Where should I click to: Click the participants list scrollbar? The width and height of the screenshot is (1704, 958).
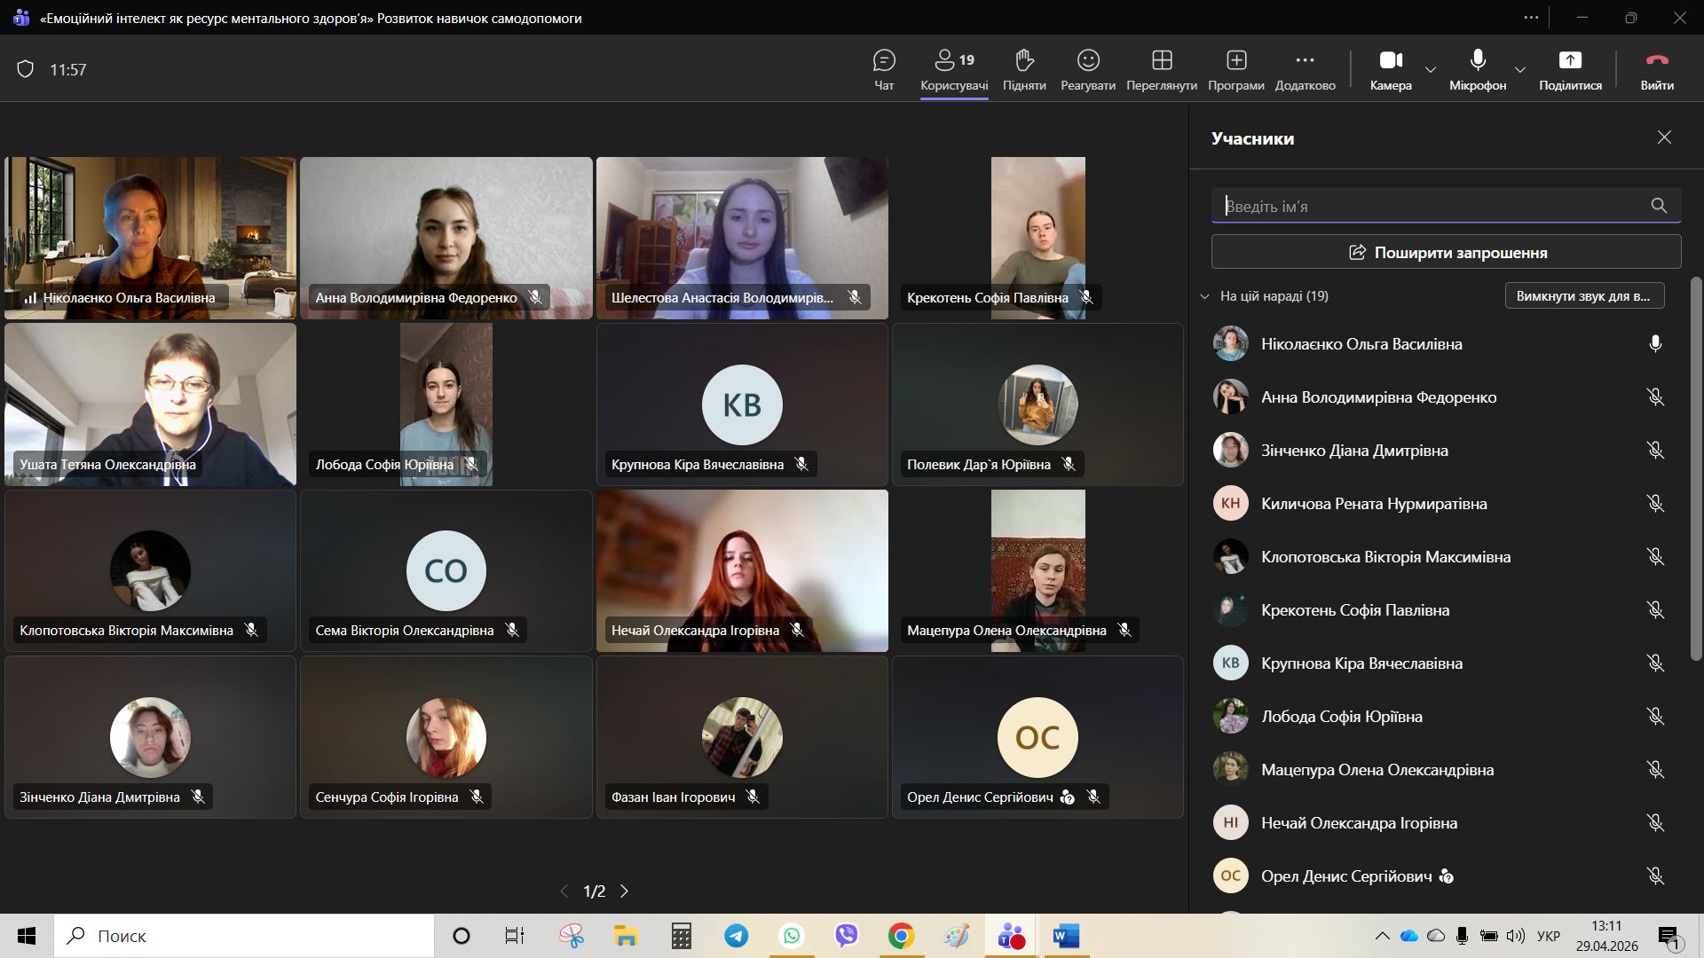pyautogui.click(x=1696, y=470)
